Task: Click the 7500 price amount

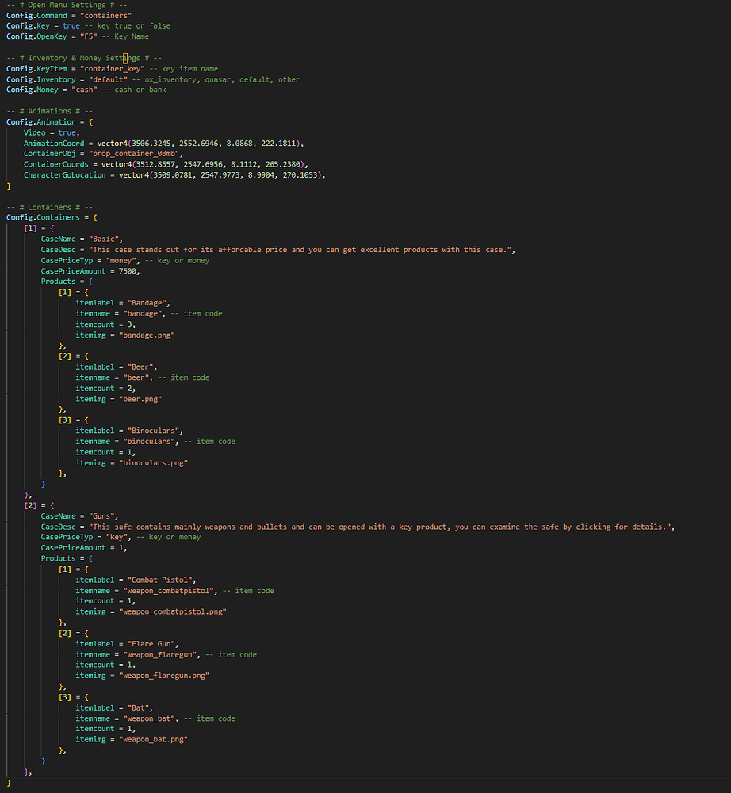Action: [127, 271]
